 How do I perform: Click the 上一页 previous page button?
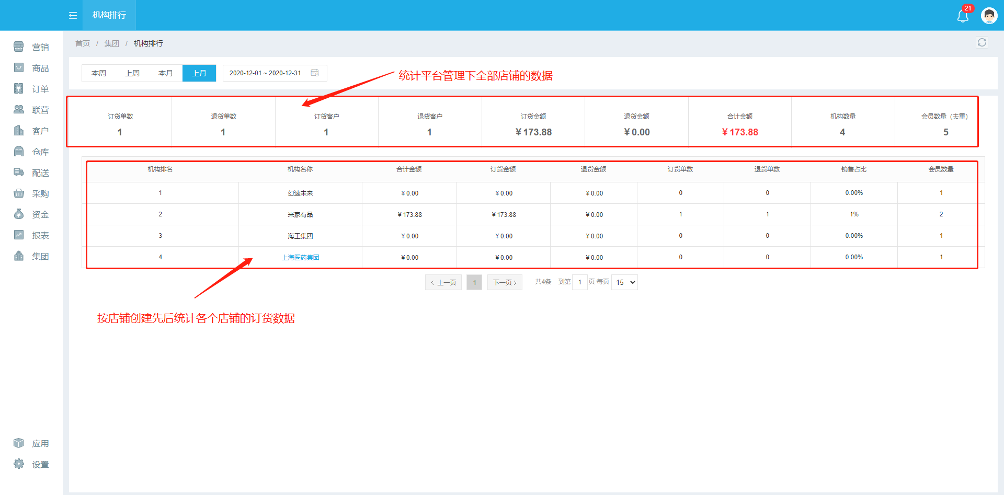click(x=443, y=282)
